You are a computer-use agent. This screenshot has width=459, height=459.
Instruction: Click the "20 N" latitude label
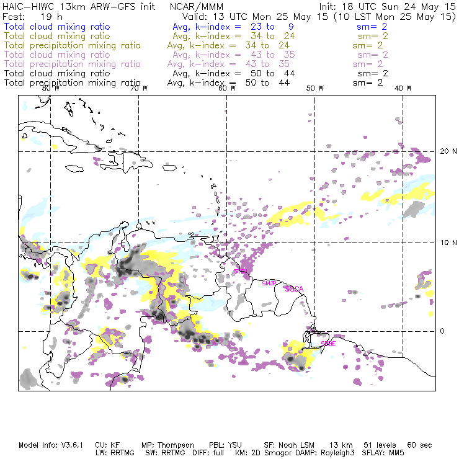[448, 151]
